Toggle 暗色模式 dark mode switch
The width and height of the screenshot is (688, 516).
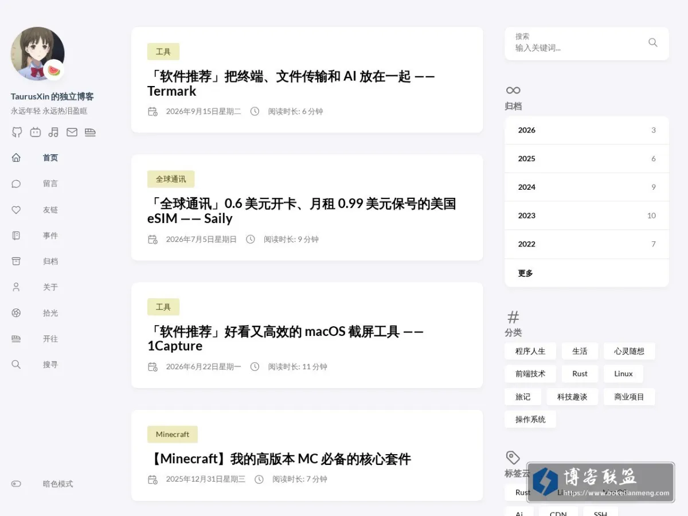pyautogui.click(x=16, y=484)
